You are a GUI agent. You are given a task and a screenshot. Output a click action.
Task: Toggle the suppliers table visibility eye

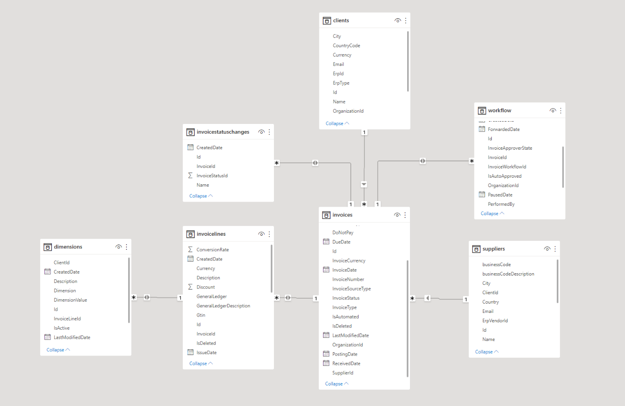point(547,249)
